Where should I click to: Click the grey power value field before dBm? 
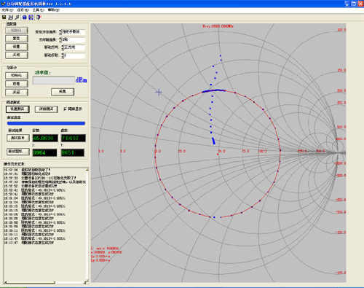54,80
